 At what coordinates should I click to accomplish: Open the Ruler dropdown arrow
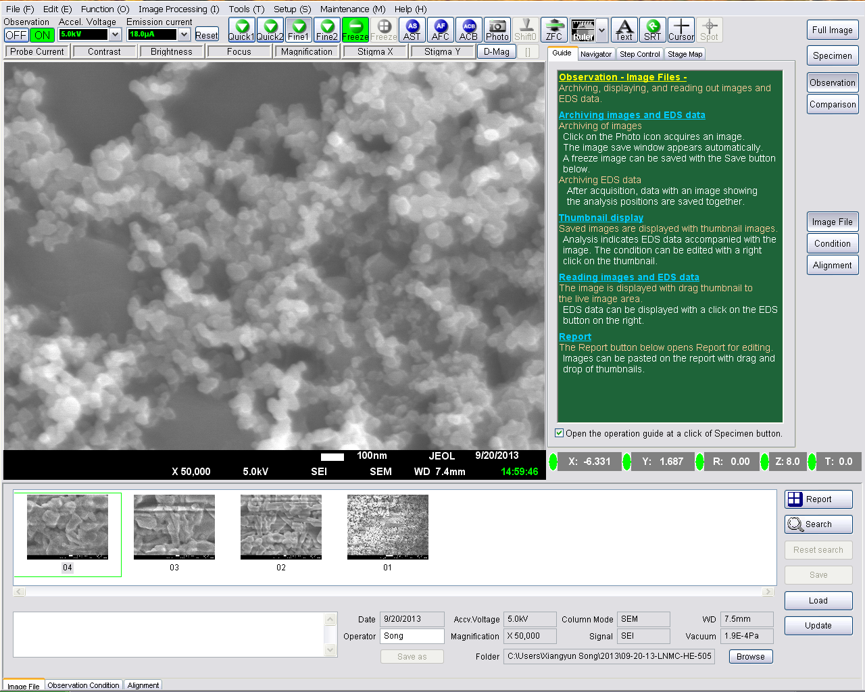click(601, 30)
